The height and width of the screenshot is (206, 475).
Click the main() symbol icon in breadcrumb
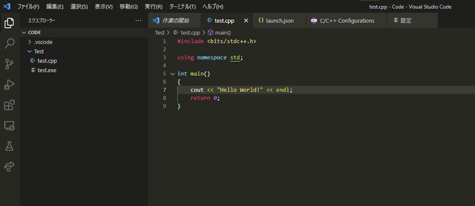(211, 33)
